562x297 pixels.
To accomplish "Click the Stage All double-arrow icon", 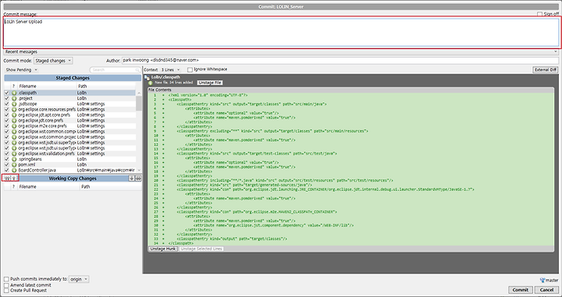I will (x=6, y=179).
